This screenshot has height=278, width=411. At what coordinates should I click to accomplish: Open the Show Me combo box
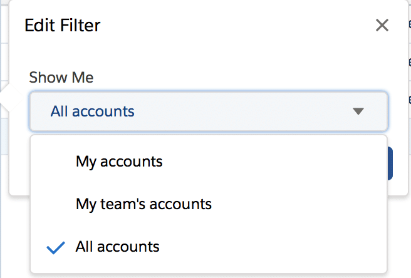point(208,111)
